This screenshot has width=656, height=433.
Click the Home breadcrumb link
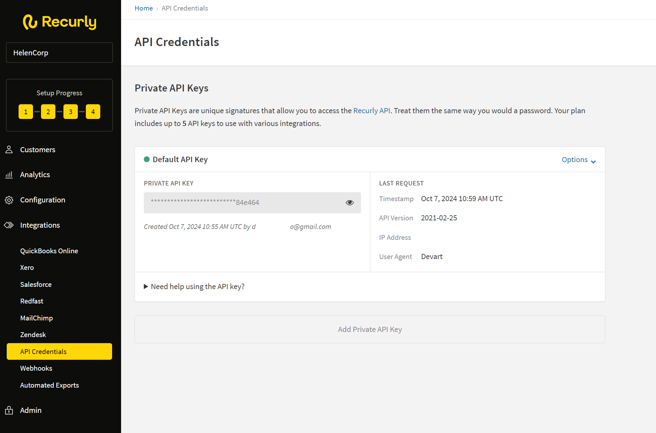point(143,8)
